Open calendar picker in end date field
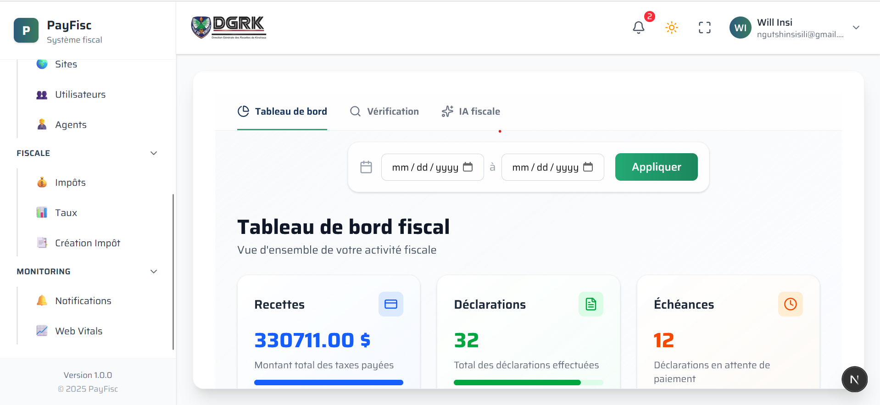Image resolution: width=880 pixels, height=405 pixels. [588, 167]
